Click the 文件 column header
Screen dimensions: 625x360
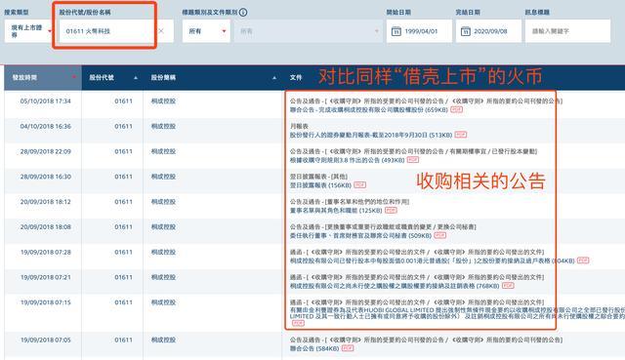pyautogui.click(x=296, y=77)
